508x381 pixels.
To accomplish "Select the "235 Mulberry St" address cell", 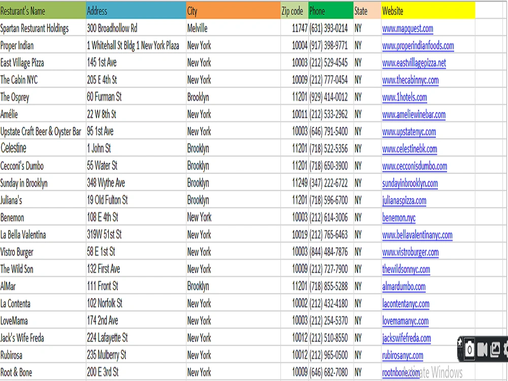I will (136, 355).
